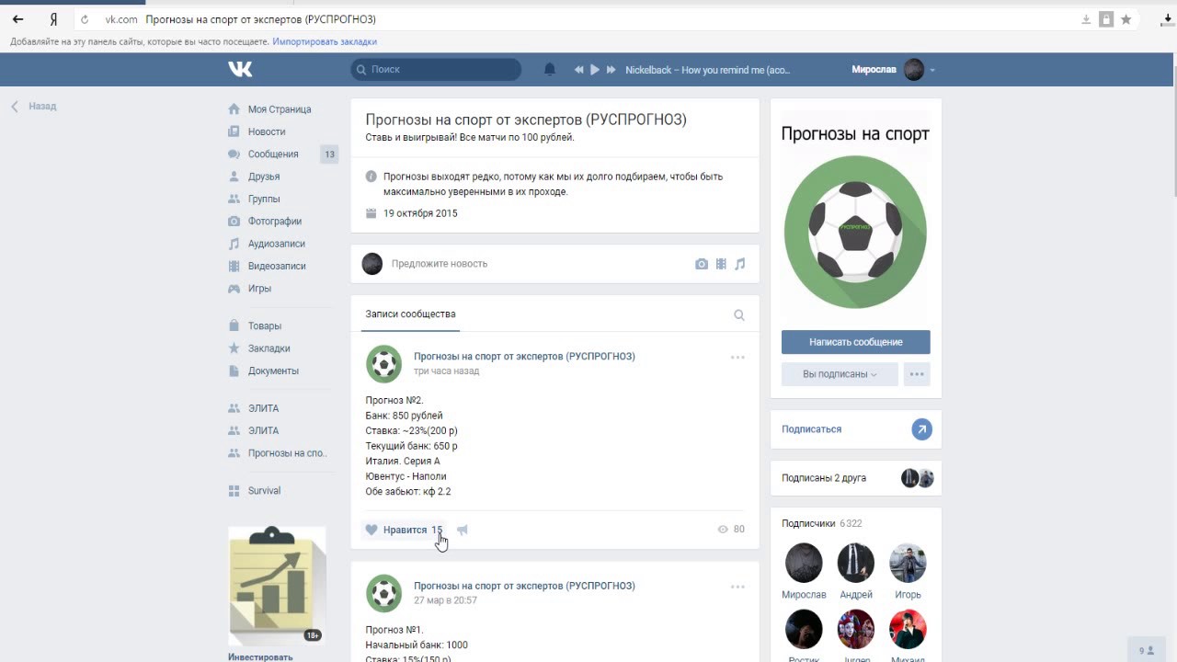Go to Моя Страница
Screen dimensions: 1177x662
pos(280,109)
